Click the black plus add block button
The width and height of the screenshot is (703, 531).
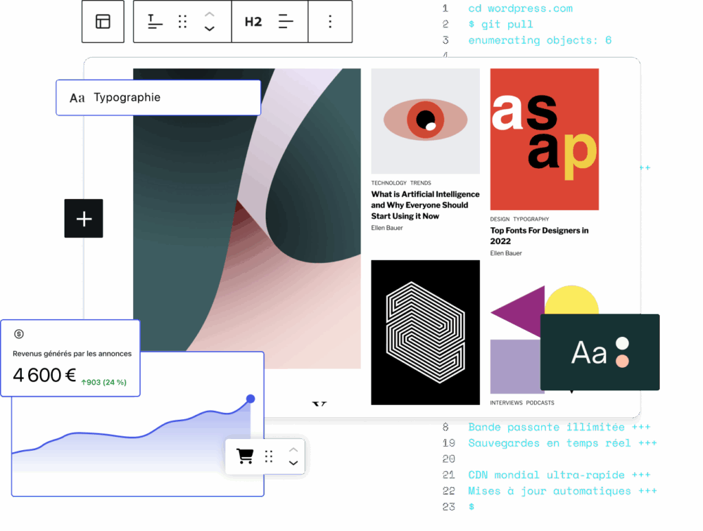point(84,219)
